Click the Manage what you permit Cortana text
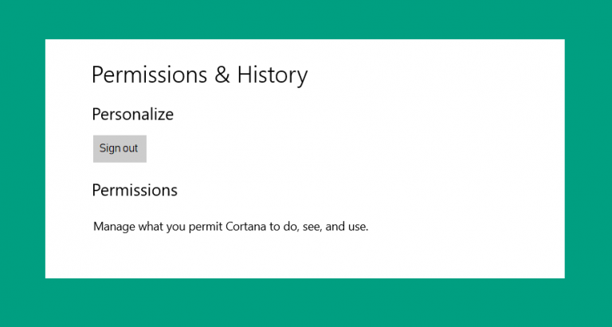 pos(230,227)
